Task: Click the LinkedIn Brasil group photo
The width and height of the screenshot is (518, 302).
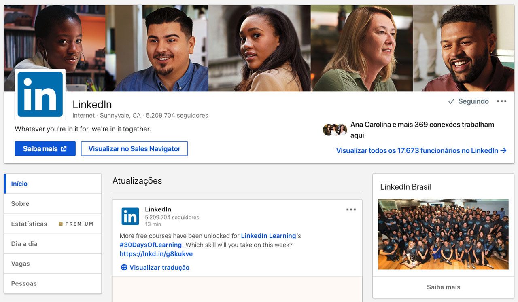Action: tap(443, 234)
